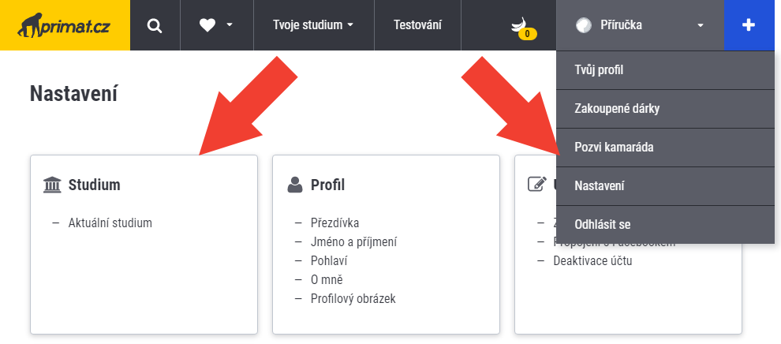The width and height of the screenshot is (781, 344).
Task: Choose Zakoupené dárky in the menu
Action: pos(617,109)
